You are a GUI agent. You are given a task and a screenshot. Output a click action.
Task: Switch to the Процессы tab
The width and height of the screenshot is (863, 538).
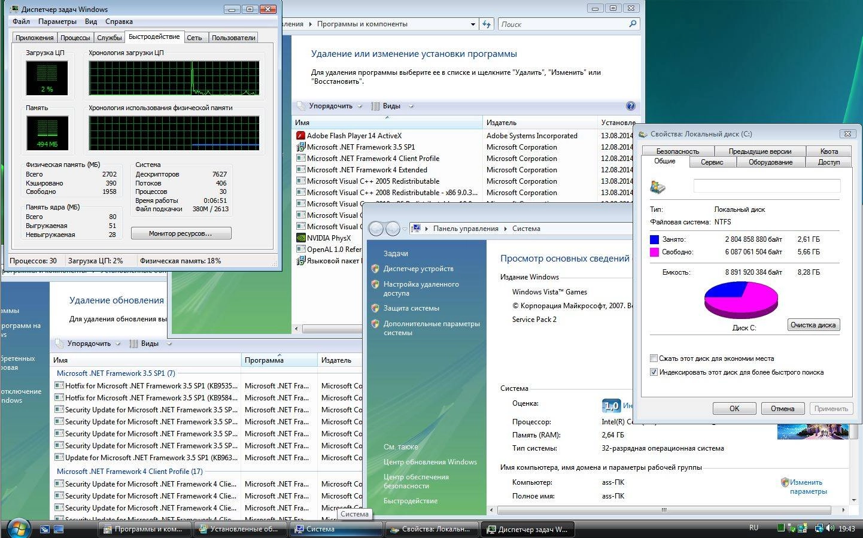point(75,38)
